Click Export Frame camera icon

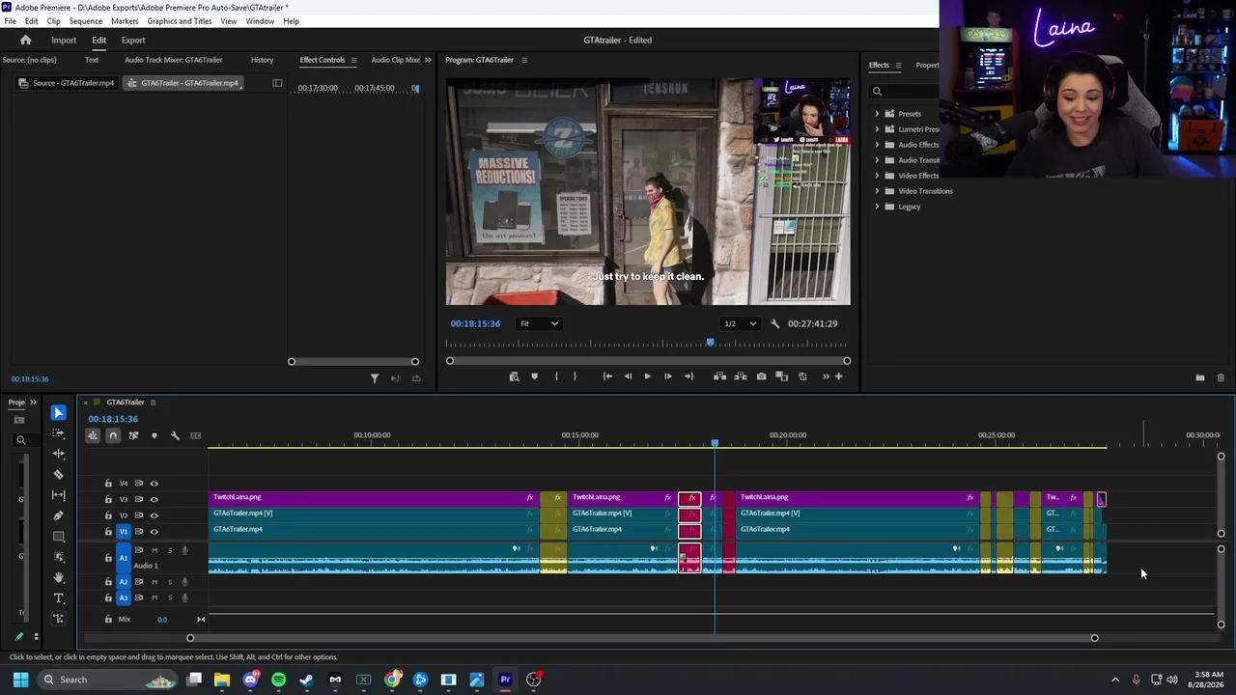click(x=761, y=376)
